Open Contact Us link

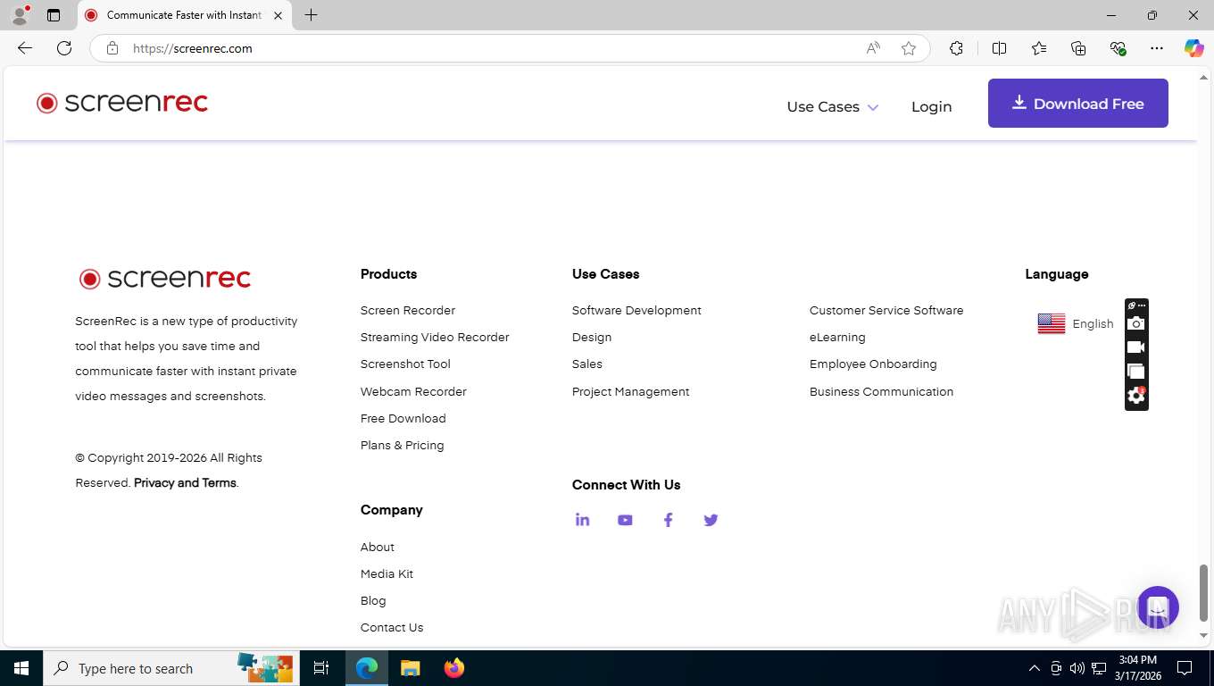(x=392, y=627)
